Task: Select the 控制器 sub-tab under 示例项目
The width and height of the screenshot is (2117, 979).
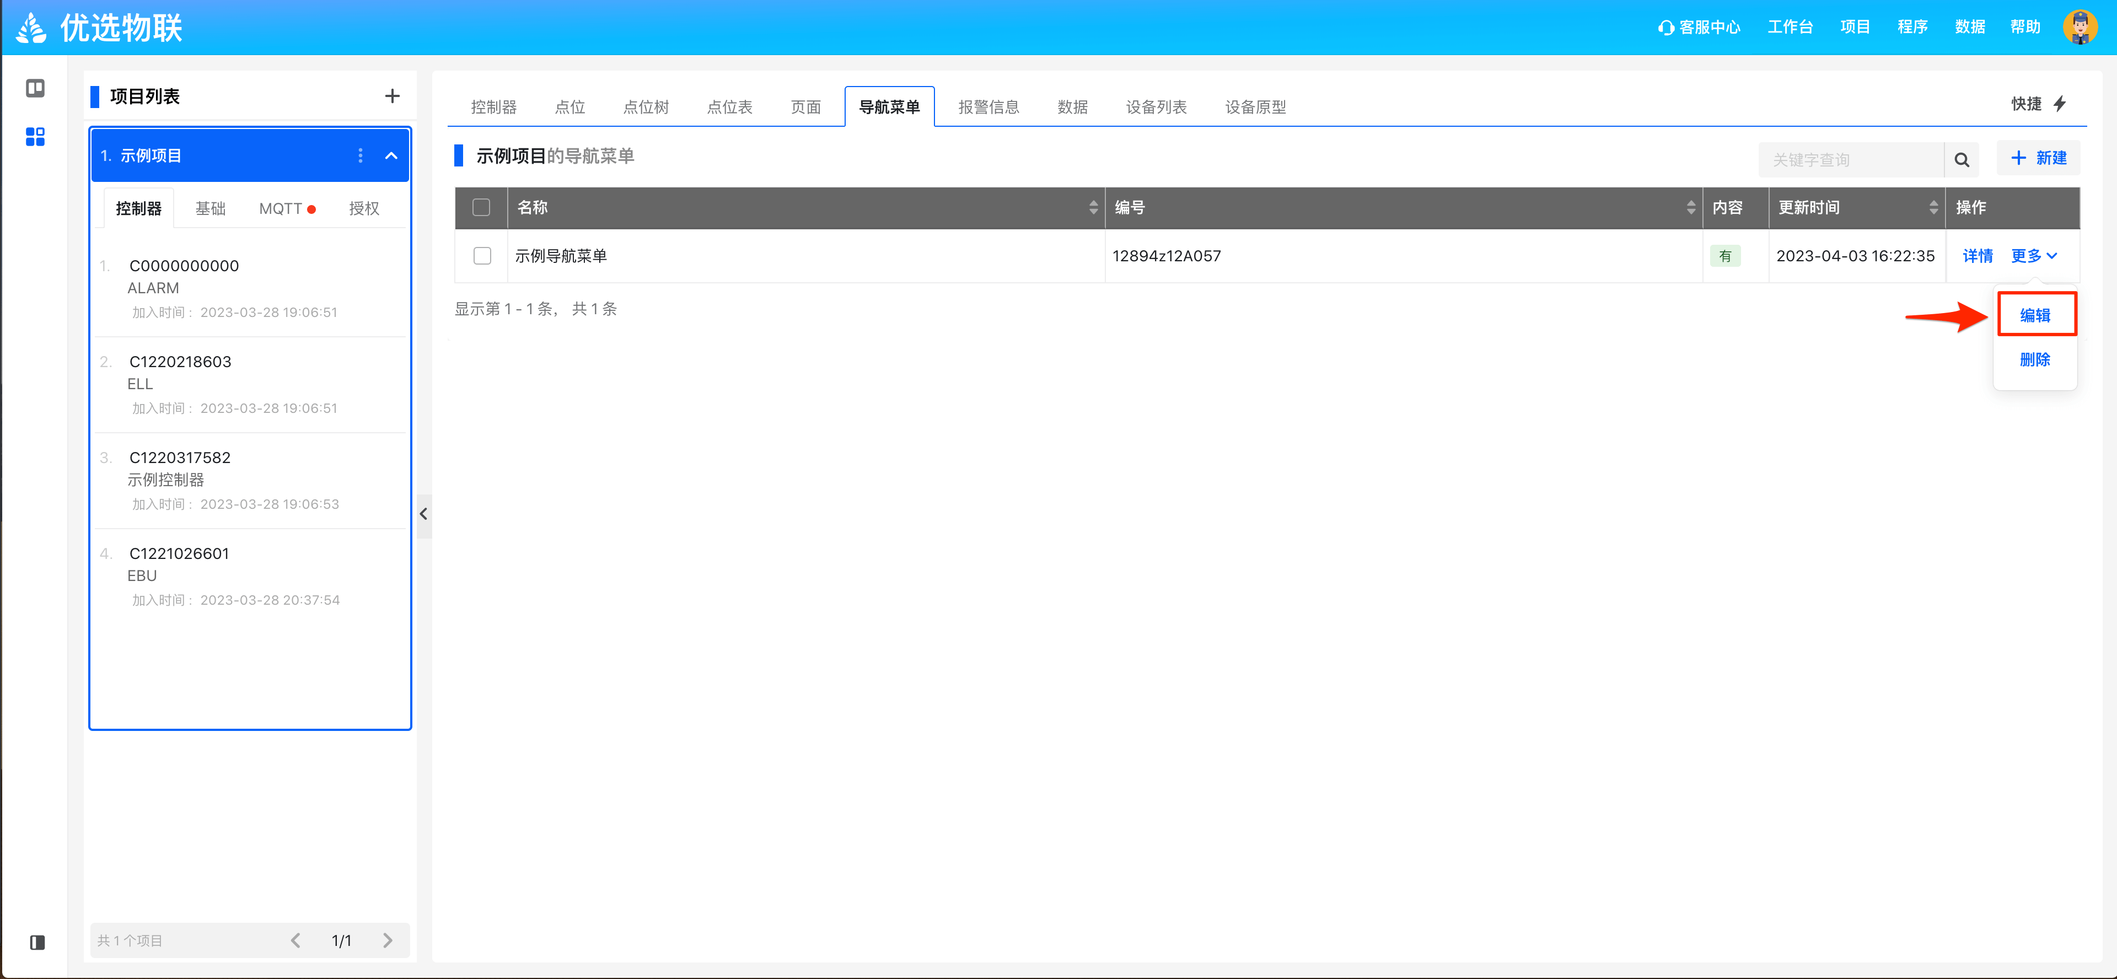Action: point(139,208)
